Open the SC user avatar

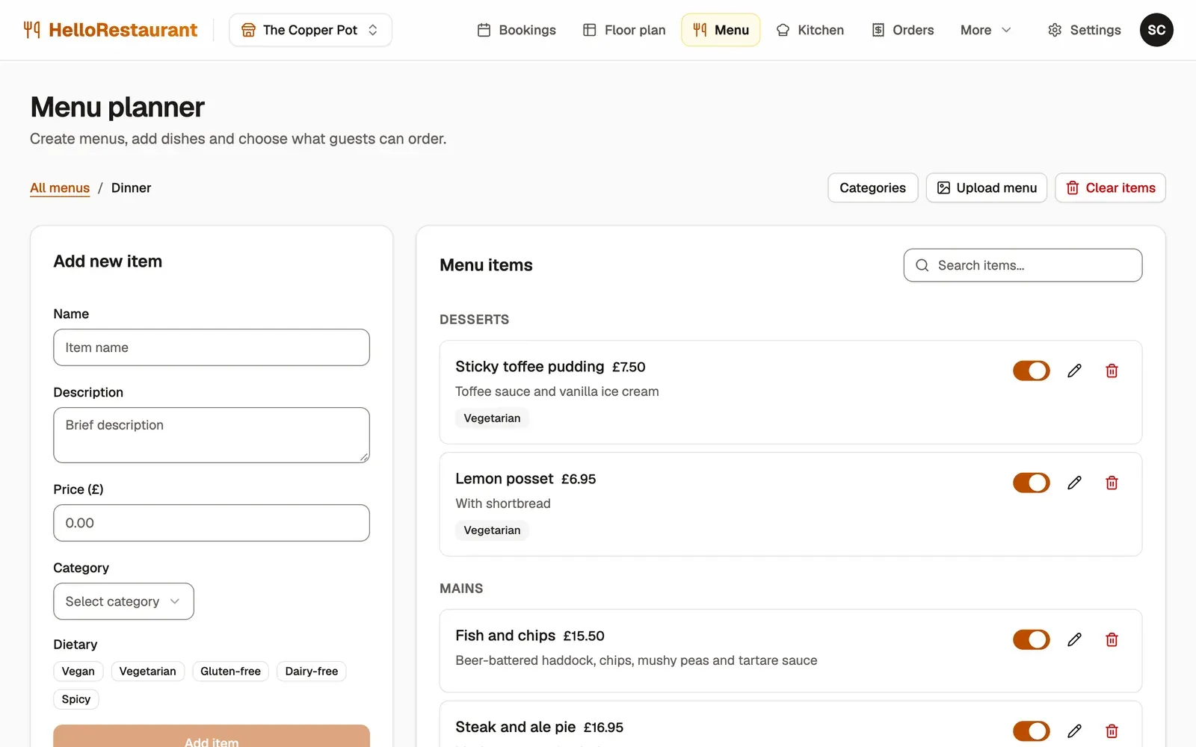click(x=1156, y=30)
